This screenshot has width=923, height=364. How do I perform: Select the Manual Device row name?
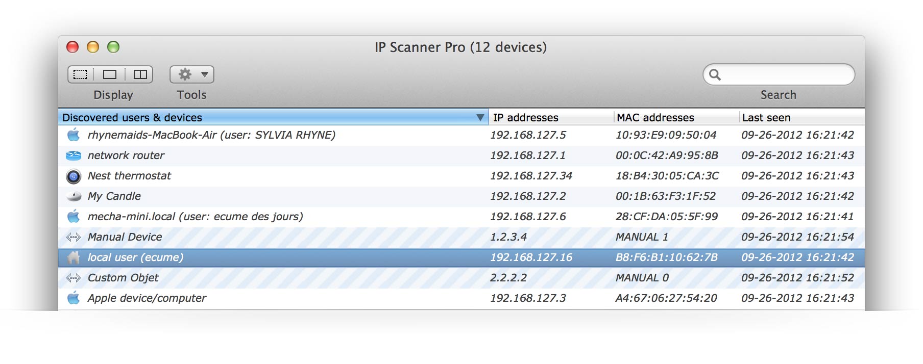pyautogui.click(x=125, y=237)
